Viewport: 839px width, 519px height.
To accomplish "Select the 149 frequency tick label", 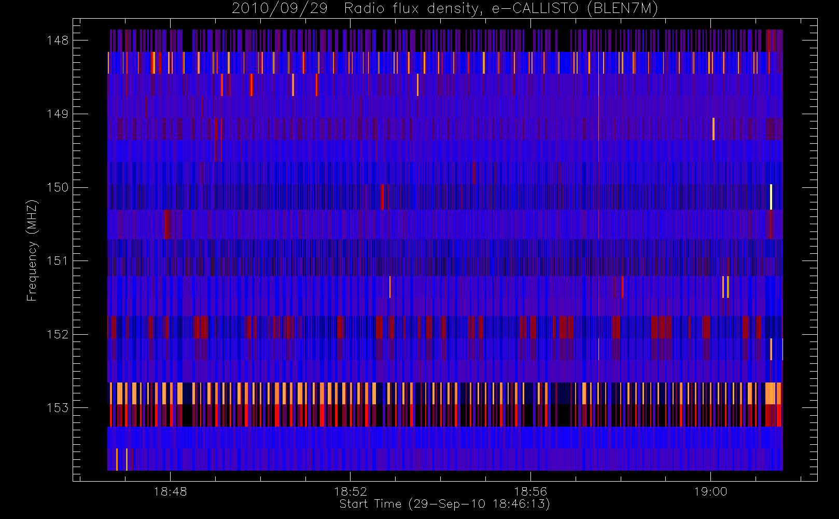I will pos(58,114).
